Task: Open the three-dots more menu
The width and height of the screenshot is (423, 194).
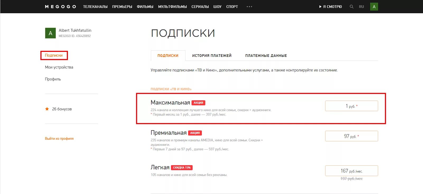Action: pos(249,7)
